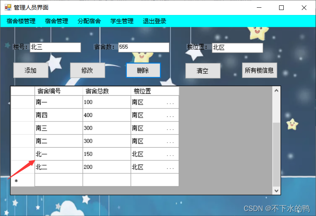
Task: Click the new-row asterisk header
Action: 23,180
